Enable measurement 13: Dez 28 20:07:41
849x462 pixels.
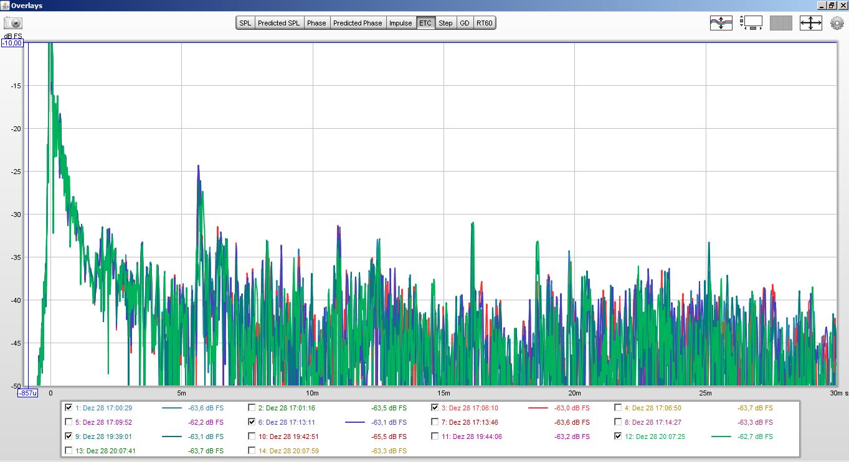[x=69, y=451]
